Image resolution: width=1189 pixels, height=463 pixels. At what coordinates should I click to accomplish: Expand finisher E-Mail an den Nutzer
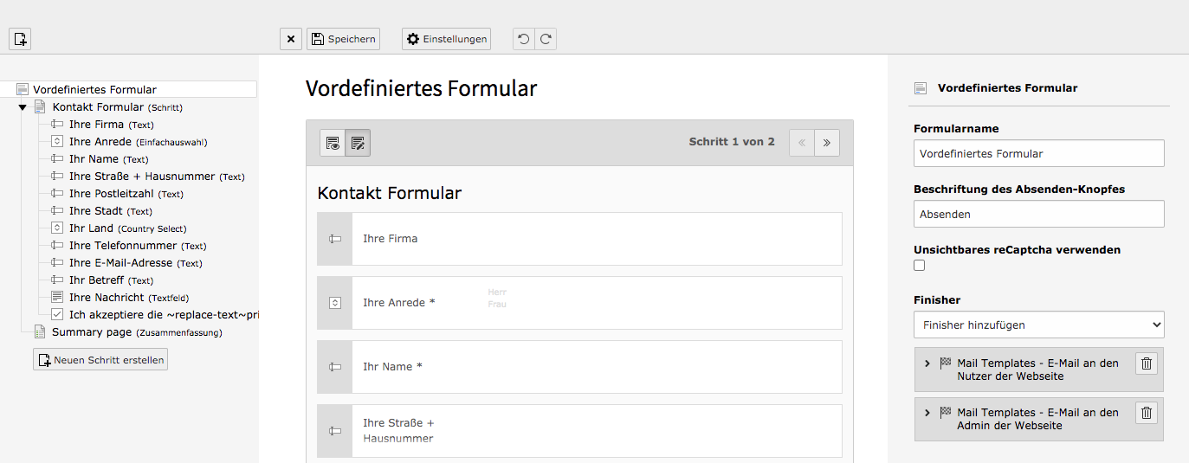click(x=927, y=363)
